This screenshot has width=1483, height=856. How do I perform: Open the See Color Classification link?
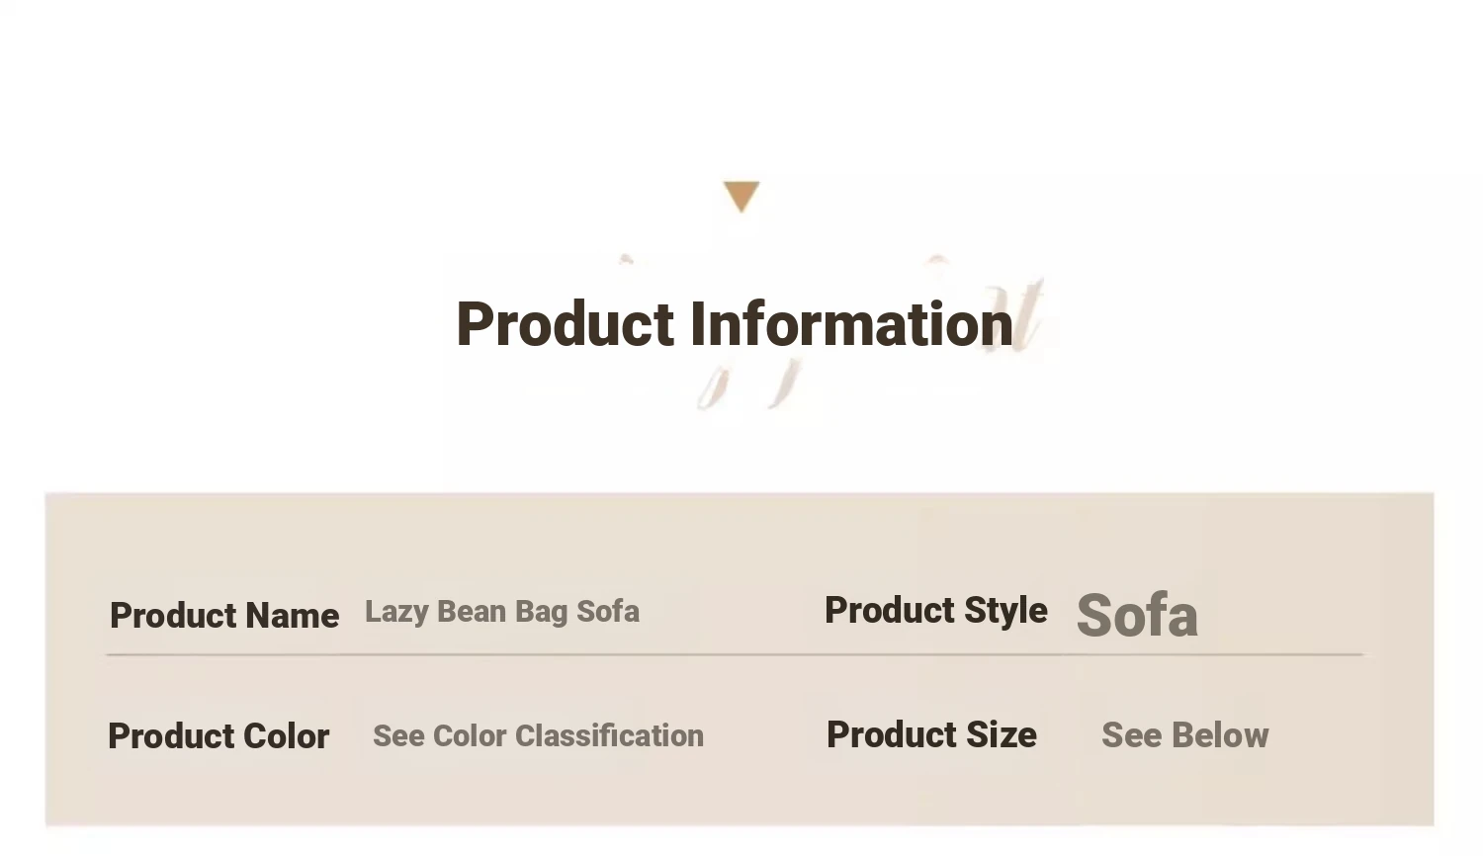(x=538, y=735)
